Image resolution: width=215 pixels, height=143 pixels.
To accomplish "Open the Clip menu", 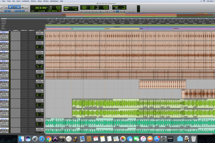I will click(x=14, y=1).
